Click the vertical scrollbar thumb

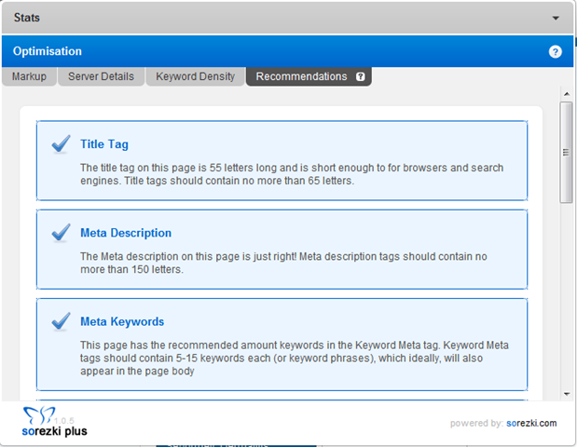pos(566,152)
